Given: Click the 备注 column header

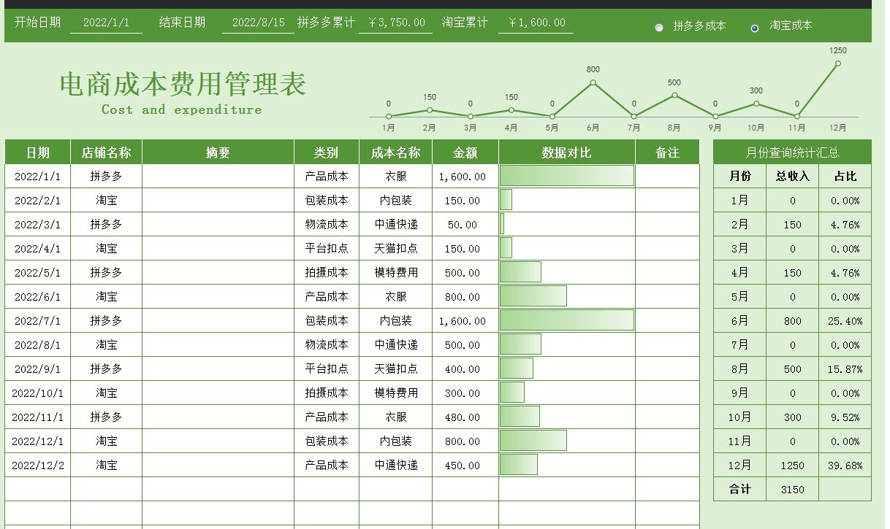Looking at the screenshot, I should tap(666, 152).
